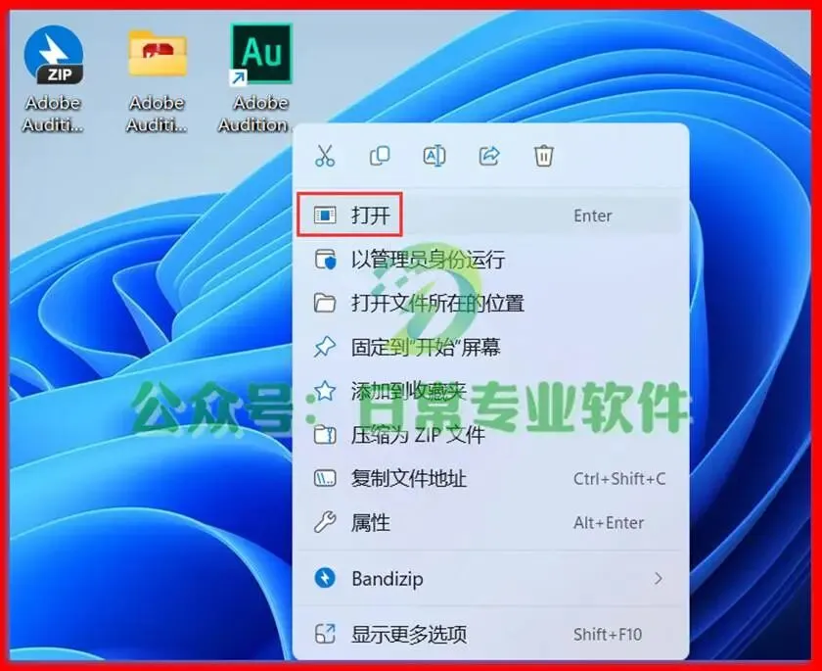Choose 打开 from the context menu

click(488, 216)
